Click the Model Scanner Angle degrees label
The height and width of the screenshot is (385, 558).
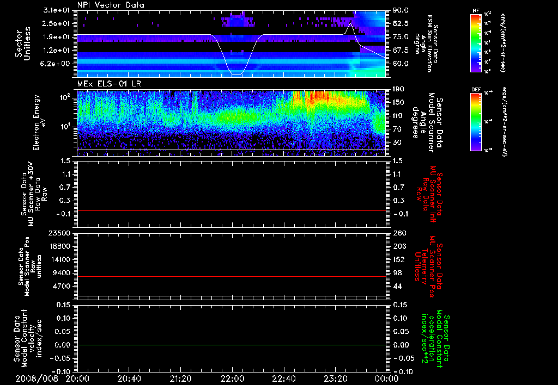point(429,119)
